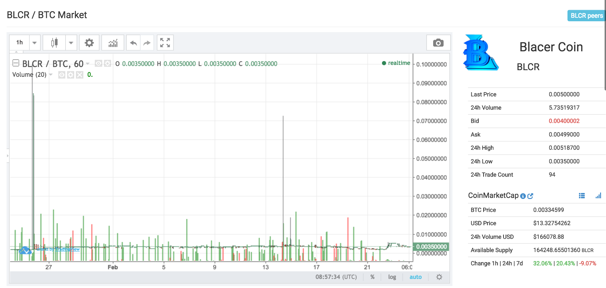Expand BLCR / BTC, 60 title dropdown

88,64
